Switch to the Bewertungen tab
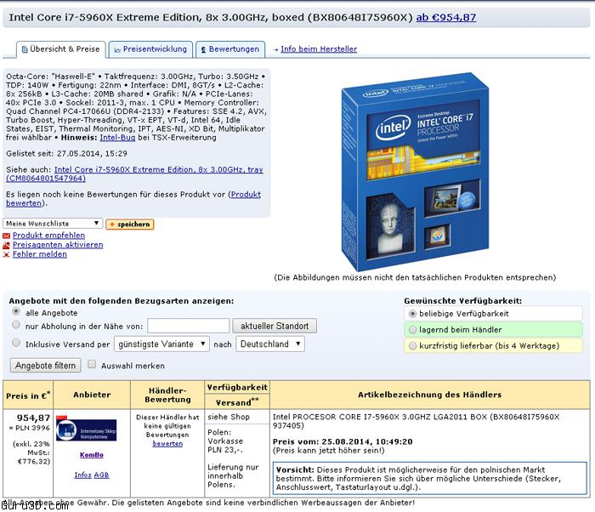595x512 pixels. (x=230, y=49)
